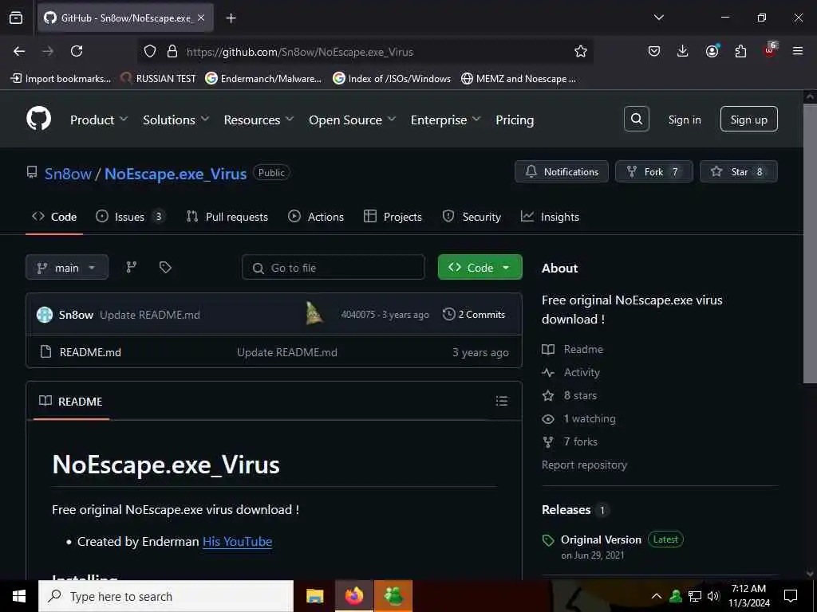Expand the Solutions menu
This screenshot has width=817, height=612.
point(176,120)
